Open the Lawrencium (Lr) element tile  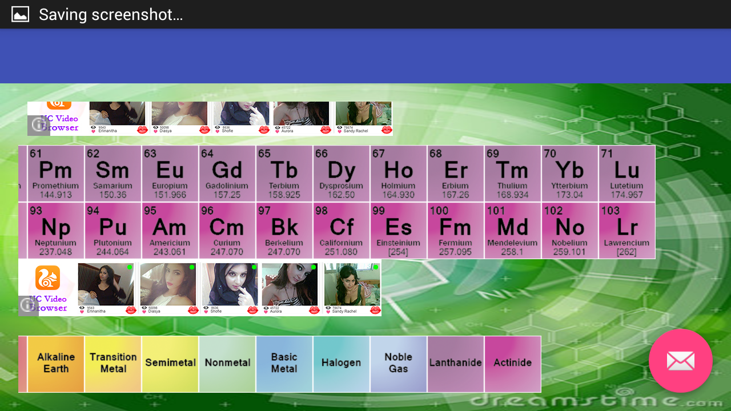627,231
